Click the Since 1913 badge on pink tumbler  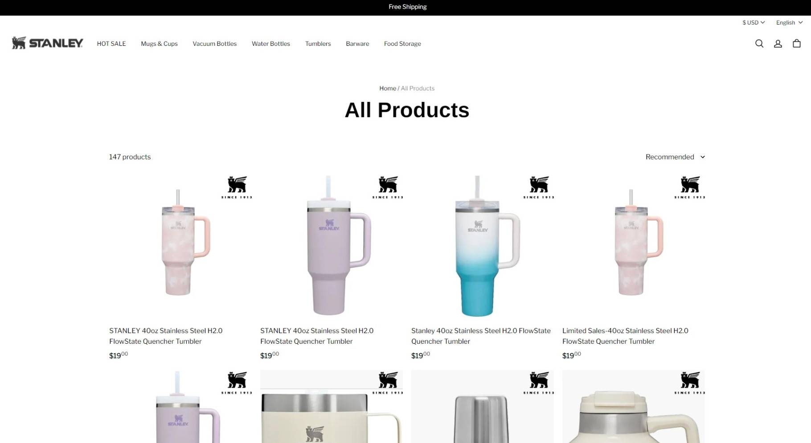click(237, 187)
